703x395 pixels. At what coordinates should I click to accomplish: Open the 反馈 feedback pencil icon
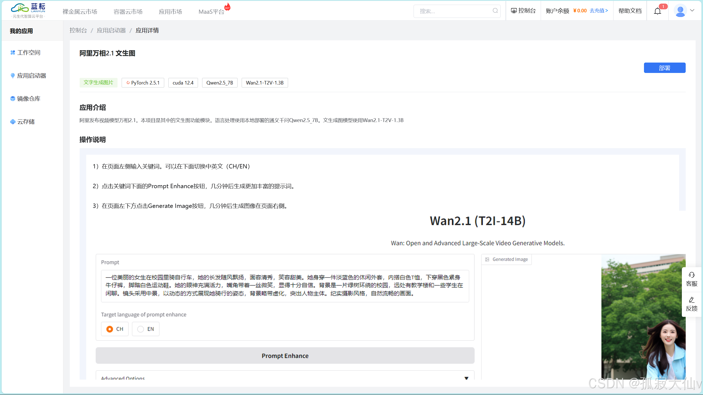691,300
